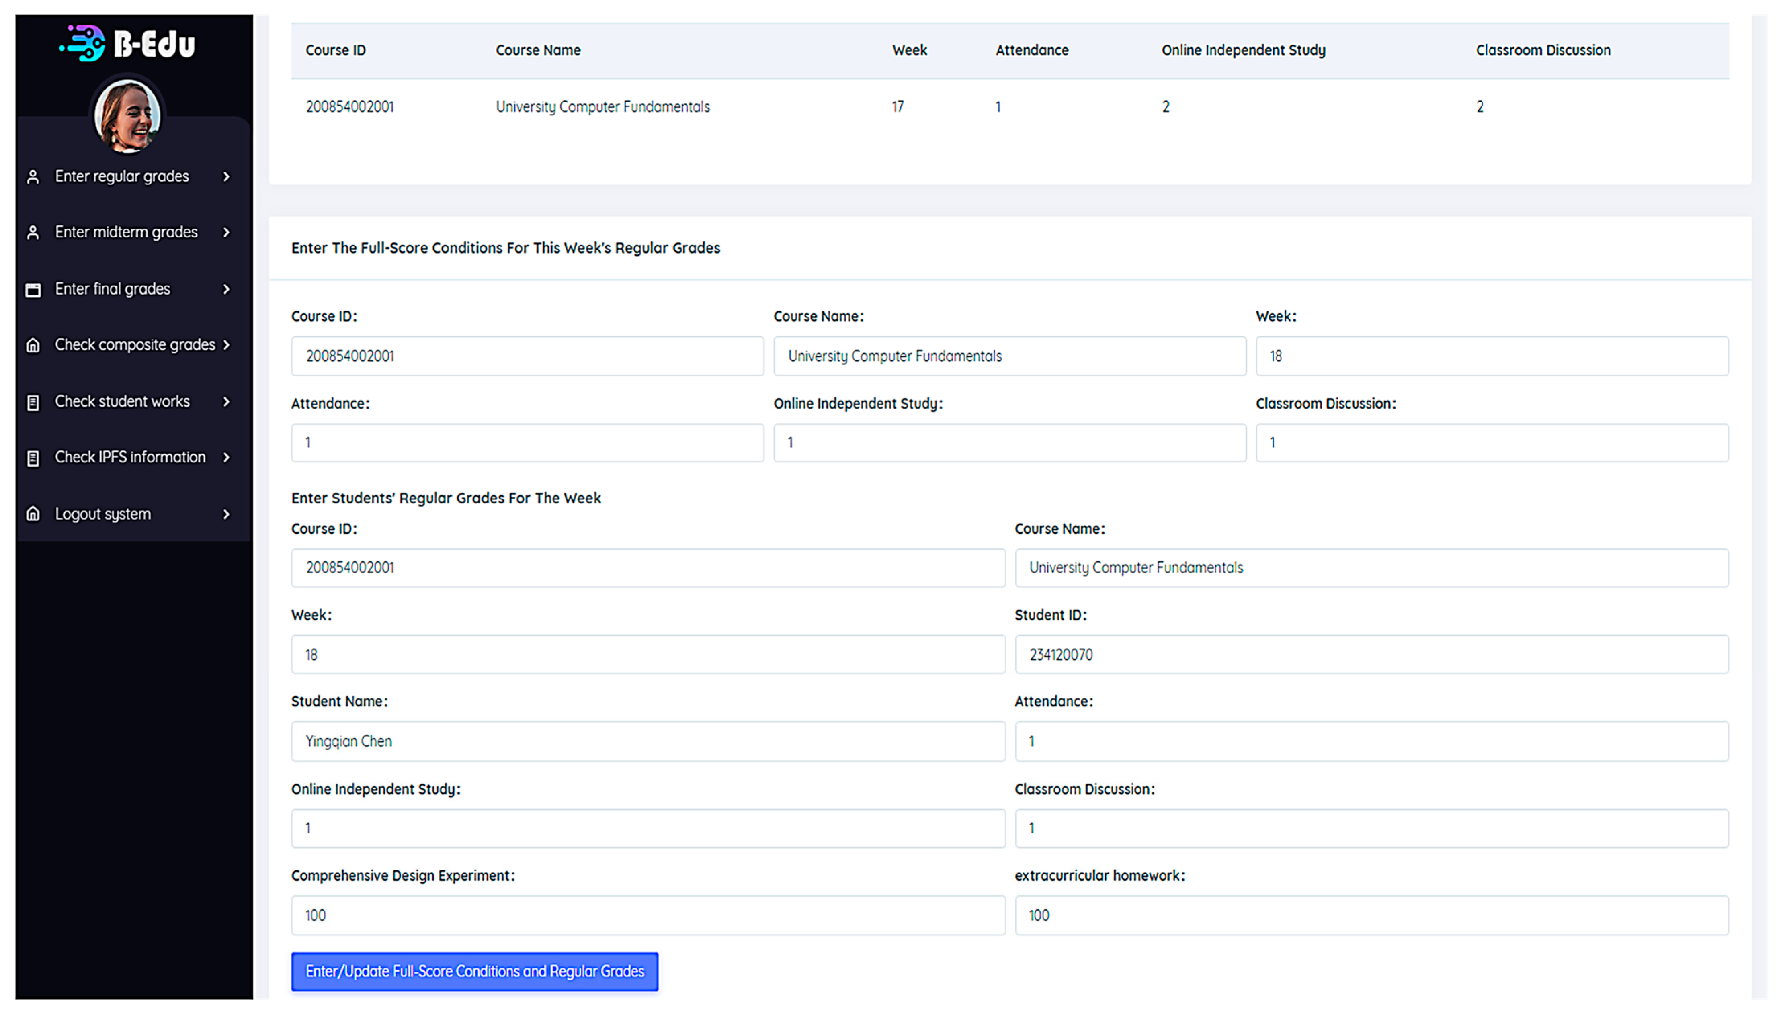Viewport: 1787px width, 1019px height.
Task: Click the Student Name field with Yingqian Chen
Action: (648, 742)
